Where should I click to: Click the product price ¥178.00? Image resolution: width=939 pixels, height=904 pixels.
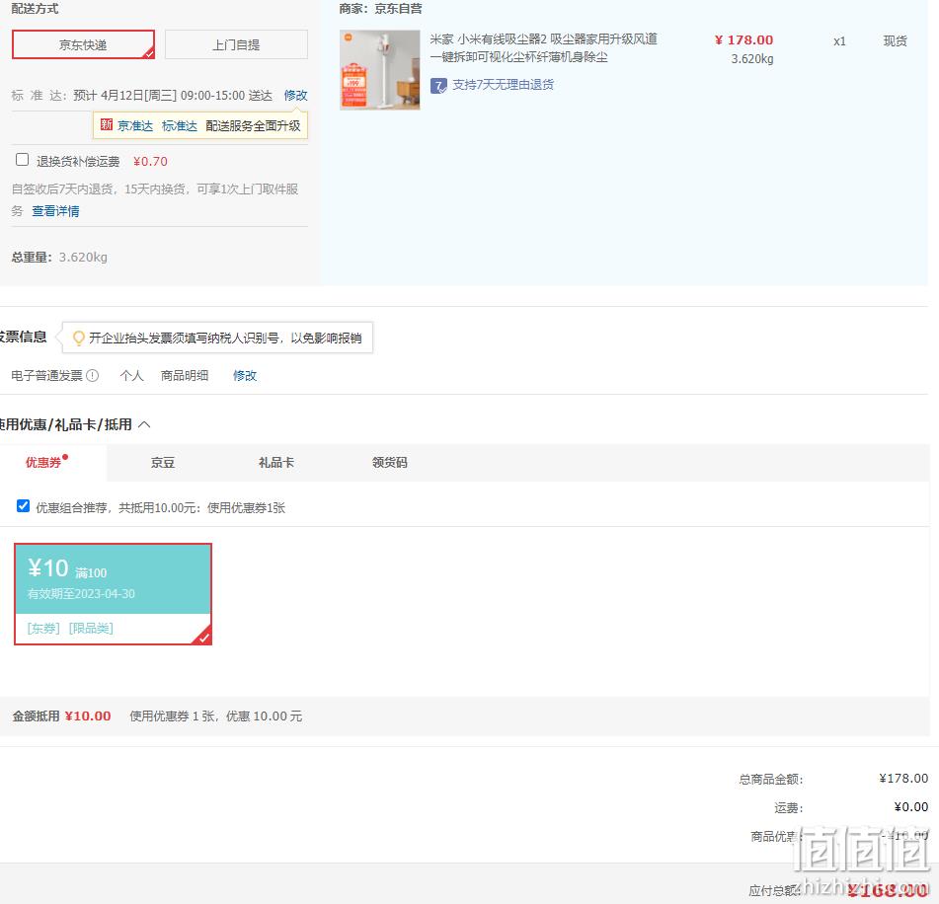[x=743, y=40]
